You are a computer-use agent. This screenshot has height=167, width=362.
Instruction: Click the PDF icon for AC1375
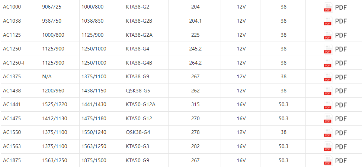tap(328, 77)
